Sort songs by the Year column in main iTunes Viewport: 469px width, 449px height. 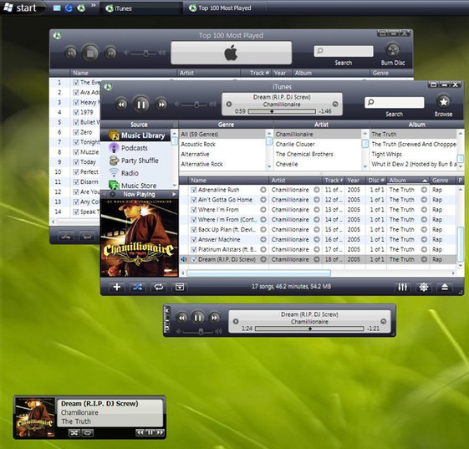pos(354,181)
